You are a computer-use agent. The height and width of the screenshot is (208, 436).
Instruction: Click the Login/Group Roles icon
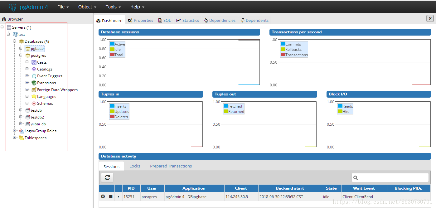click(22, 131)
